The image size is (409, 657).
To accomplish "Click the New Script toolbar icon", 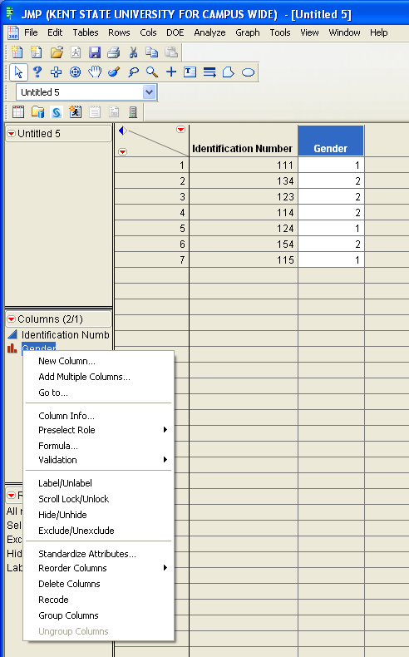I will [37, 52].
